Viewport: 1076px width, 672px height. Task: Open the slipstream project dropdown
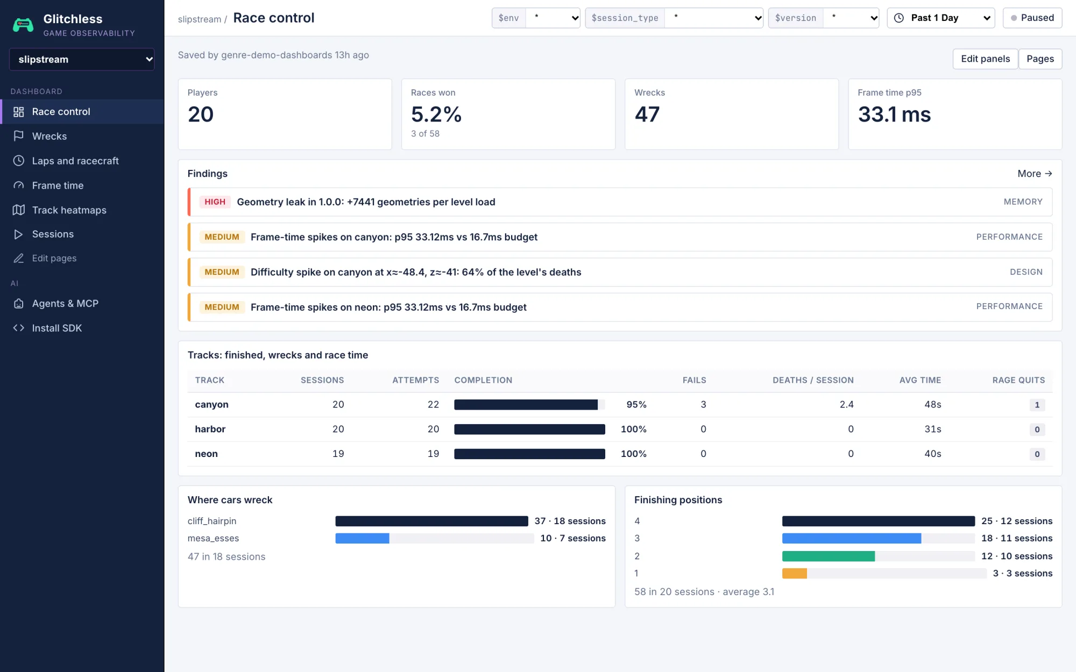[x=82, y=59]
